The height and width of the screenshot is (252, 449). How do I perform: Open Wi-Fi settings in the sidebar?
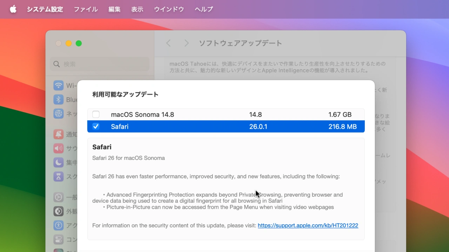59,85
